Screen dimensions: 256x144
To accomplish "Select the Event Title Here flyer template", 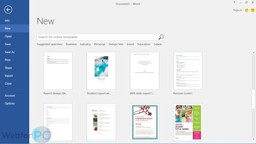I will [188, 122].
